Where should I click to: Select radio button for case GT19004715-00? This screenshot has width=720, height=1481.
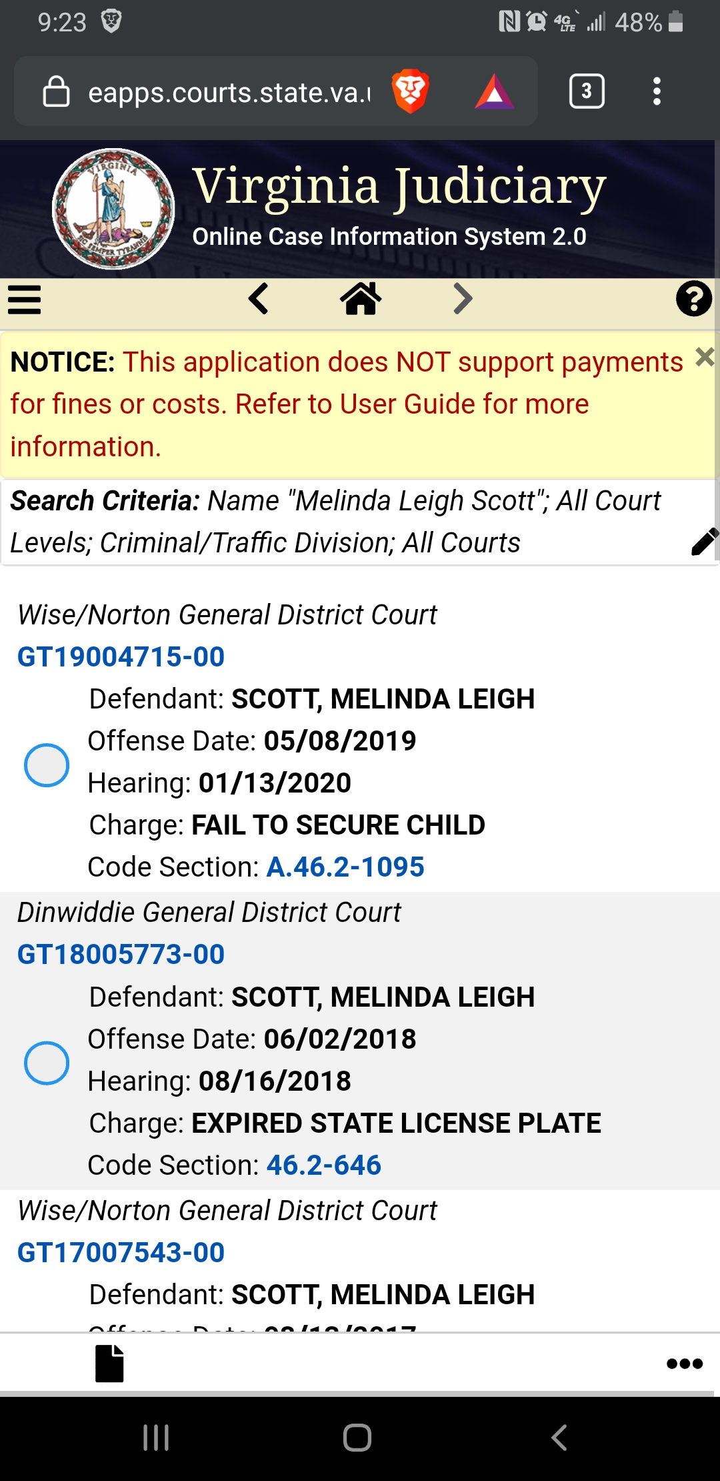[x=47, y=765]
